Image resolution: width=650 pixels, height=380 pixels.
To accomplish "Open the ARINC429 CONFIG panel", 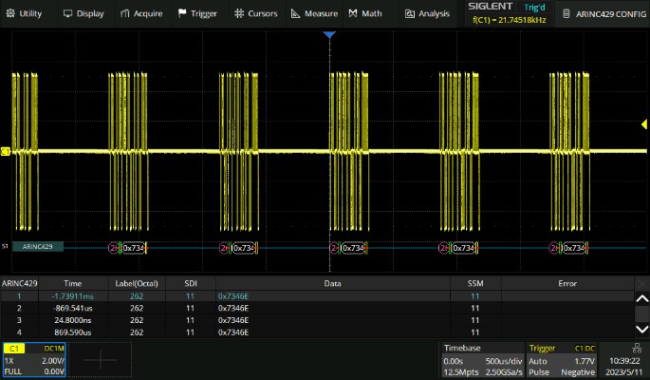I will pyautogui.click(x=604, y=13).
